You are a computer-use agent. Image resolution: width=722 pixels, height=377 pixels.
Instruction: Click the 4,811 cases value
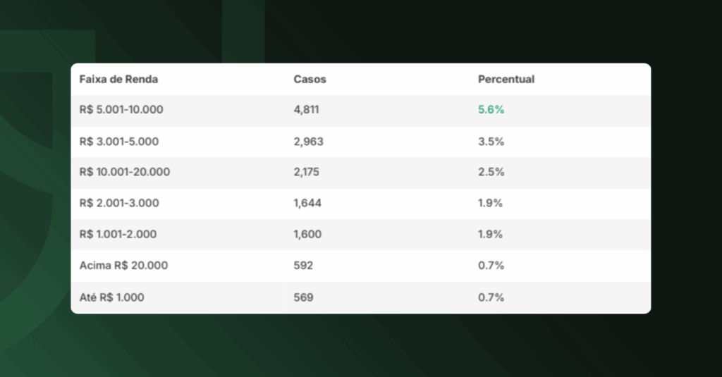308,111
